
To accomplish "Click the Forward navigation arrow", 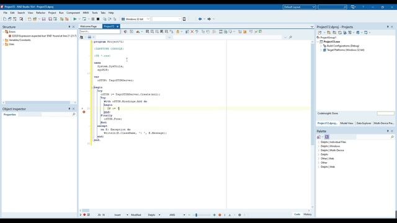I will click(x=209, y=19).
